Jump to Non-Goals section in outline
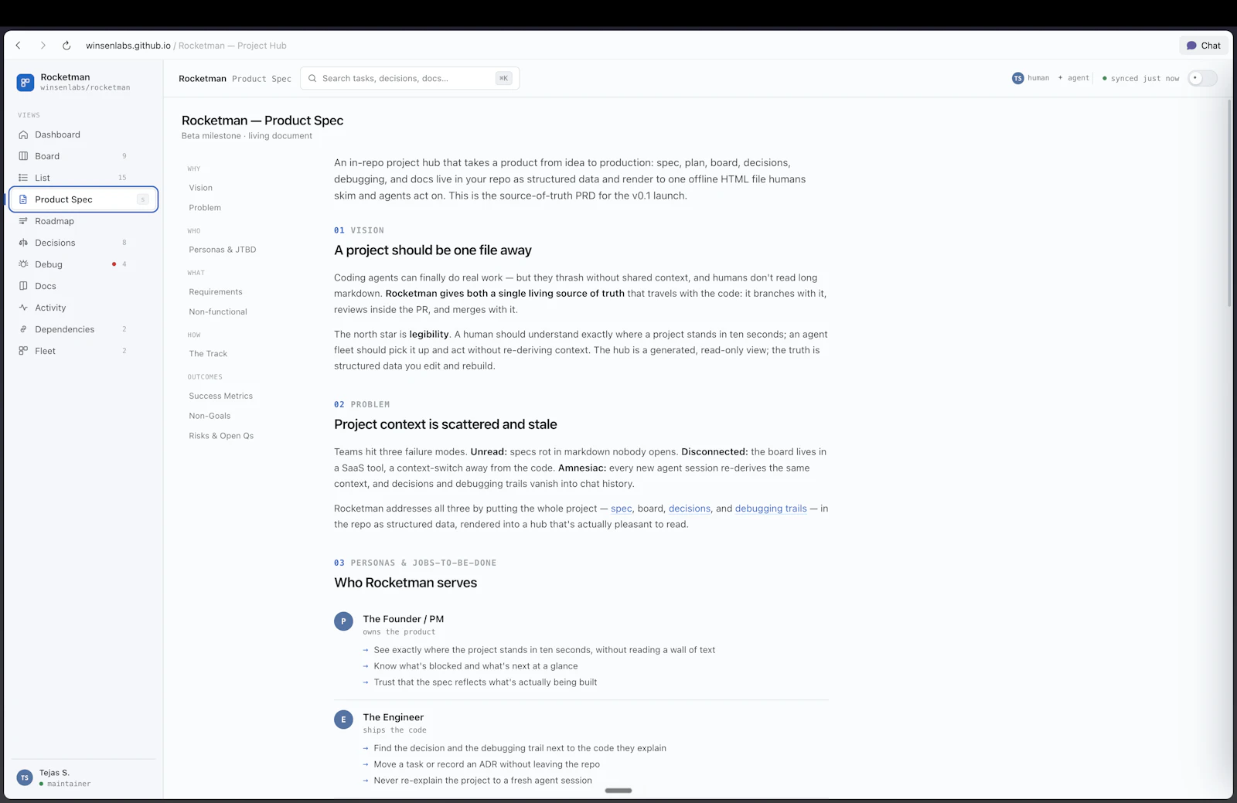The width and height of the screenshot is (1237, 803). (x=210, y=416)
